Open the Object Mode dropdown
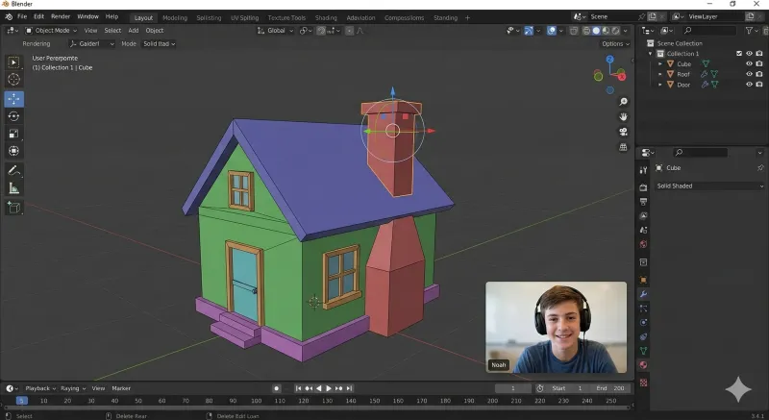 click(x=51, y=30)
